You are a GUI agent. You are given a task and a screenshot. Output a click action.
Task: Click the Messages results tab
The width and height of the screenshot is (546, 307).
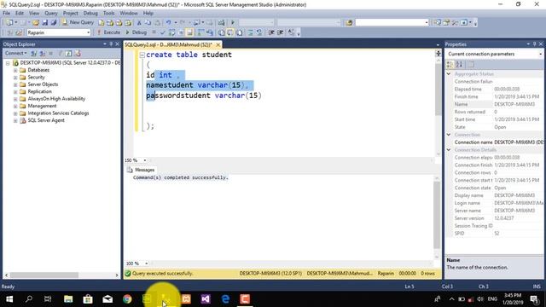point(141,170)
